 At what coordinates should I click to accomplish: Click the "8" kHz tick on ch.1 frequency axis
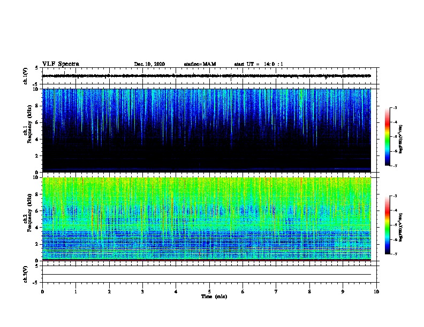(37, 106)
